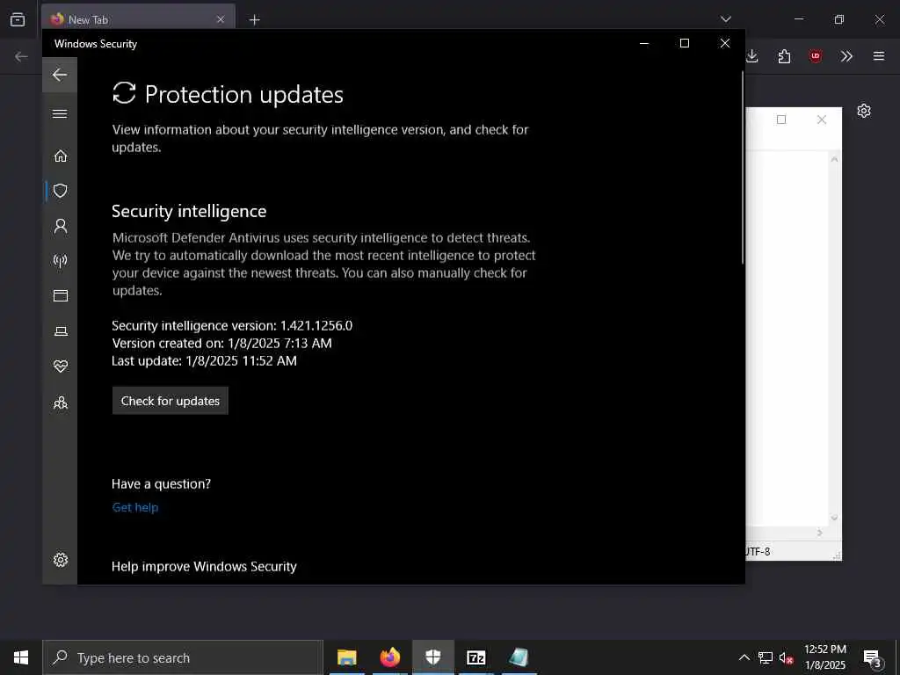Open a new browser tab with plus
This screenshot has height=675, width=900.
click(254, 20)
